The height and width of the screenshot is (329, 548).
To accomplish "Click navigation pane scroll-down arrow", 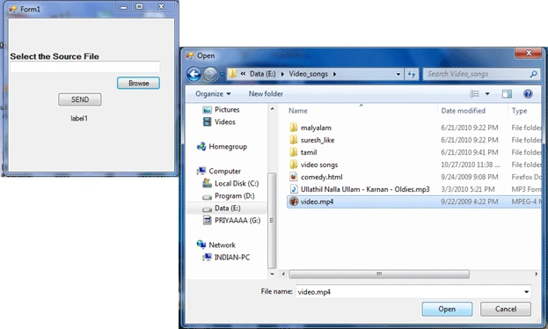I will pos(272,274).
